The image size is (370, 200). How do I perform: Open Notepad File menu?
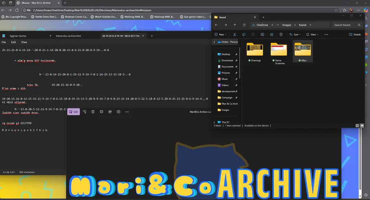pyautogui.click(x=4, y=42)
